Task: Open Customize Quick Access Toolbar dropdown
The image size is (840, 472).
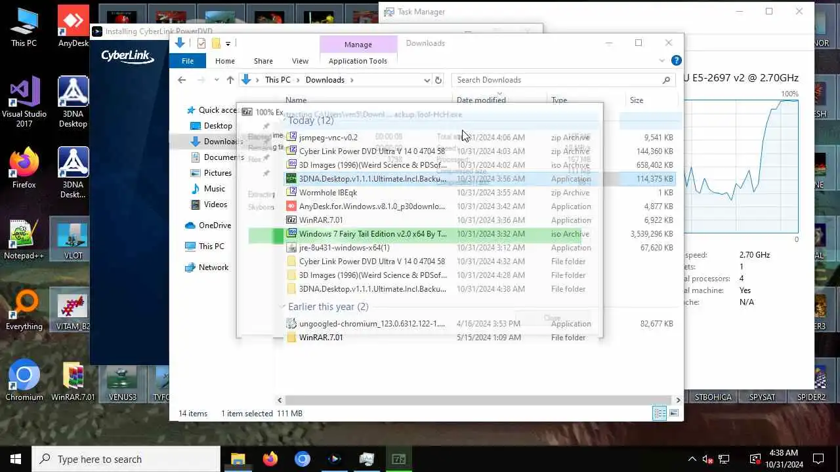Action: (228, 43)
